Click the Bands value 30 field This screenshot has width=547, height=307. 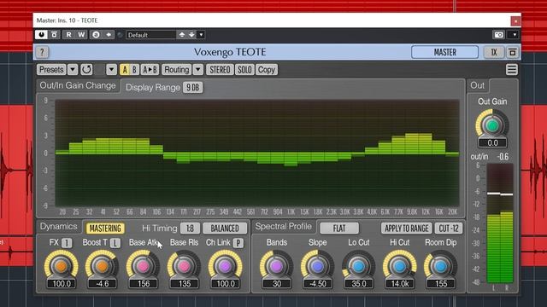[x=277, y=284]
